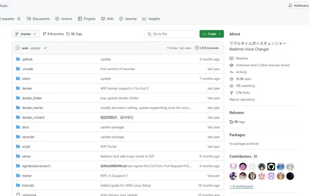Click the Go to file search field
Image resolution: width=309 pixels, height=196 pixels.
tap(170, 34)
